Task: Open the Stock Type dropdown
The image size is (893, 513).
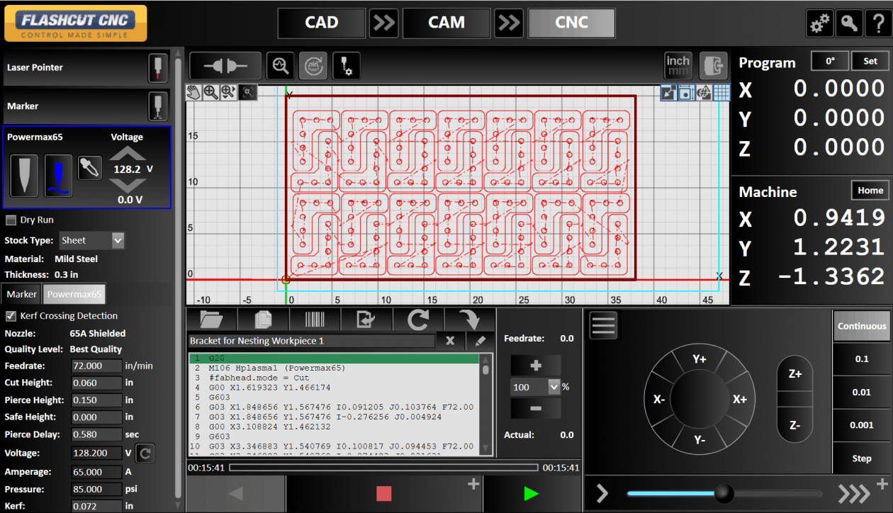Action: [x=91, y=240]
